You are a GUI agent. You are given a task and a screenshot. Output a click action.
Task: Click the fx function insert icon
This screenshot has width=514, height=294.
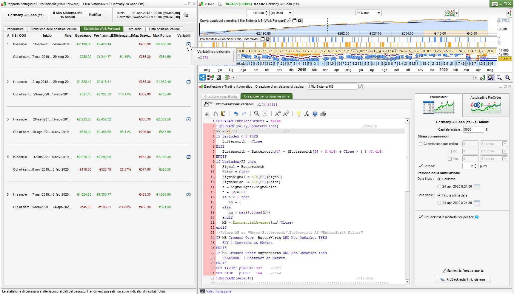(x=306, y=114)
